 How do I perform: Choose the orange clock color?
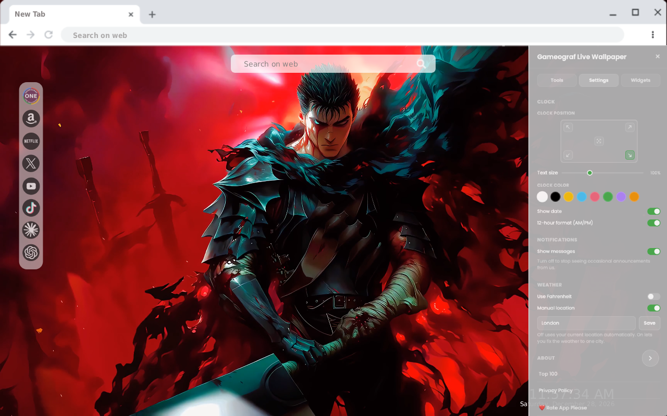634,197
